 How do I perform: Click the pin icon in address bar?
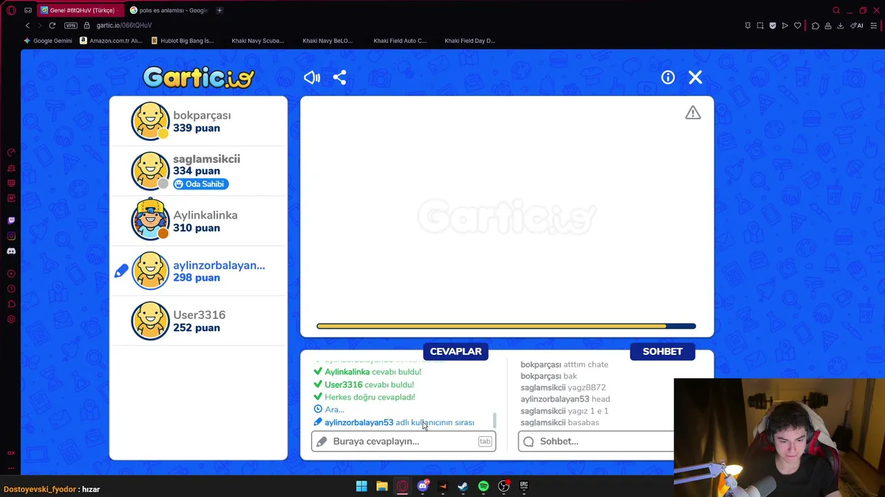click(x=747, y=26)
